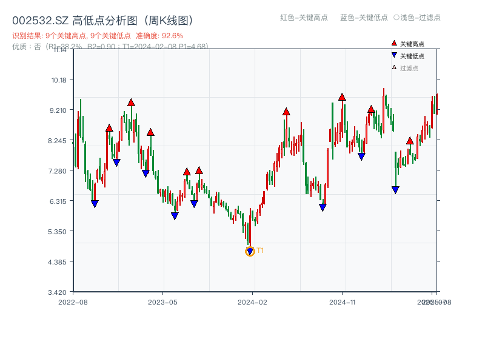The image size is (485, 364).
Task: Click the 2024-02 x-axis label
Action: click(252, 302)
